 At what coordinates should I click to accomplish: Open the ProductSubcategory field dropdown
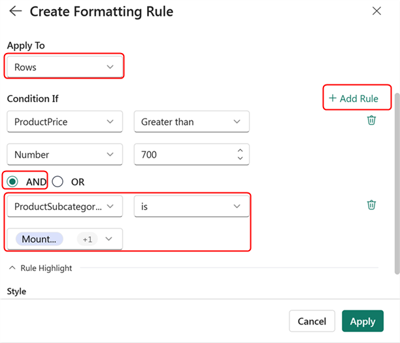point(65,206)
